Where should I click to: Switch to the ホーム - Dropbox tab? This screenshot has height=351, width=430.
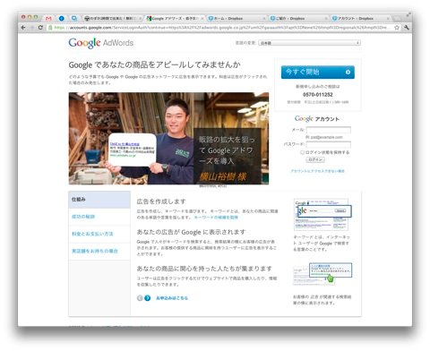click(x=236, y=19)
